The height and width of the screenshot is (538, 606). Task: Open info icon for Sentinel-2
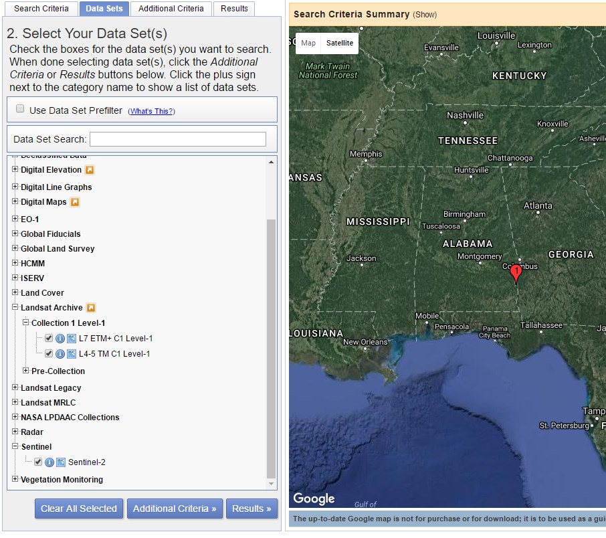(49, 462)
